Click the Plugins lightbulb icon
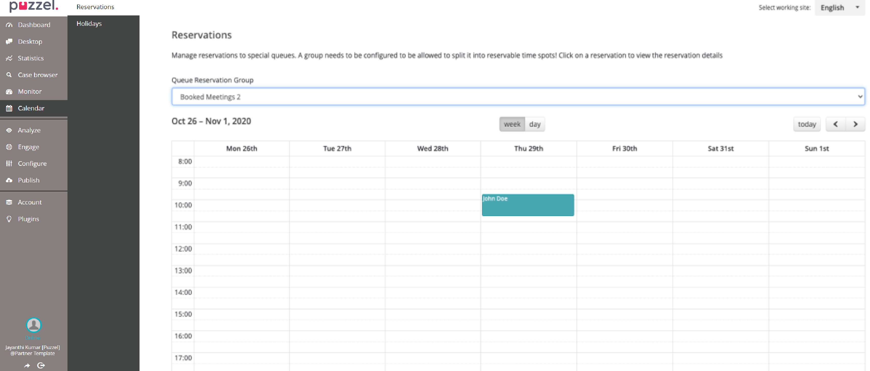 pyautogui.click(x=9, y=219)
